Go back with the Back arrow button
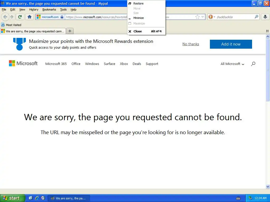This screenshot has height=202, width=270. tap(5, 17)
